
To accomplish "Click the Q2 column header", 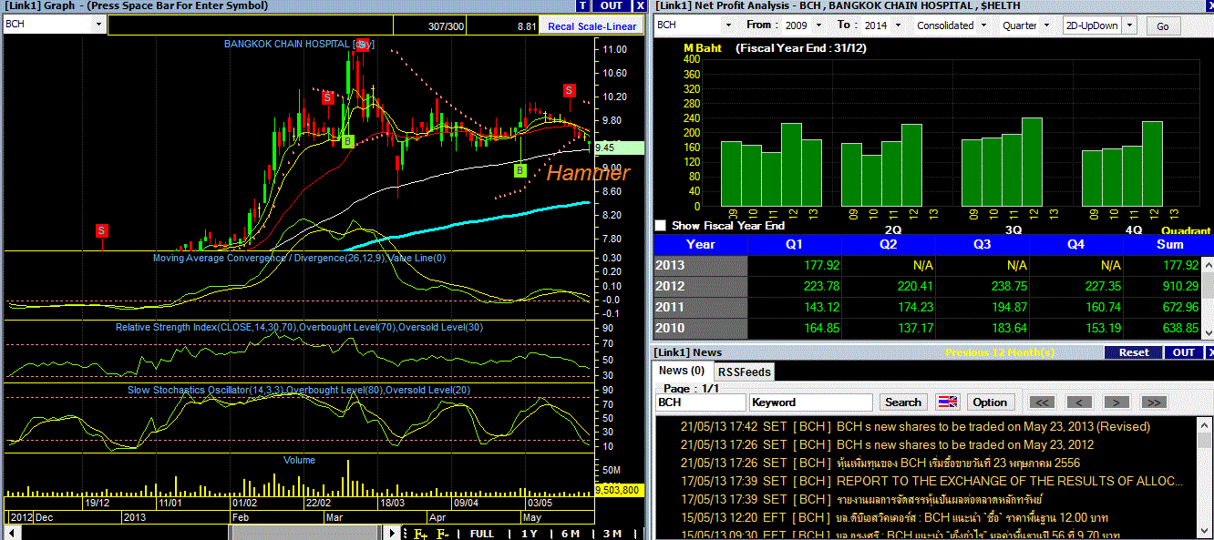I will tap(888, 244).
